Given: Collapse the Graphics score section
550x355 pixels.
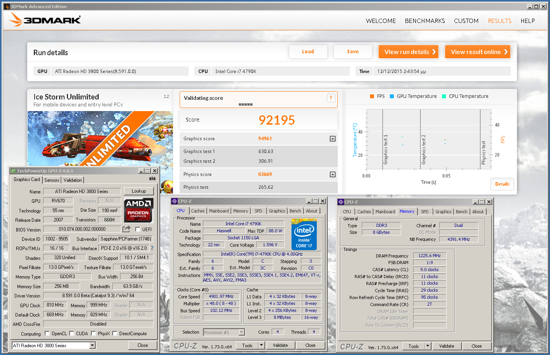Looking at the screenshot, I should [333, 139].
